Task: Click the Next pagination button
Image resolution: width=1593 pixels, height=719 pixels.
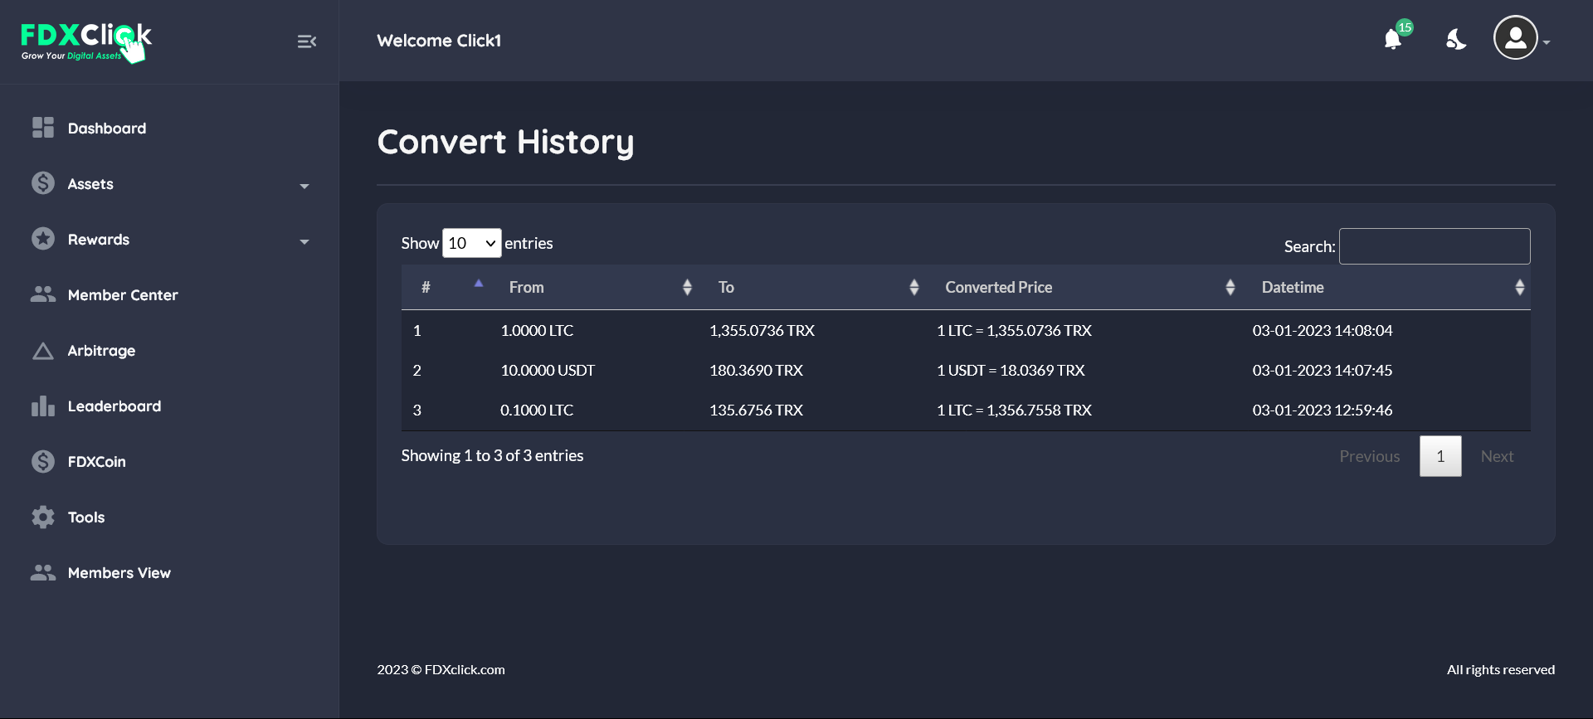Action: [1497, 456]
